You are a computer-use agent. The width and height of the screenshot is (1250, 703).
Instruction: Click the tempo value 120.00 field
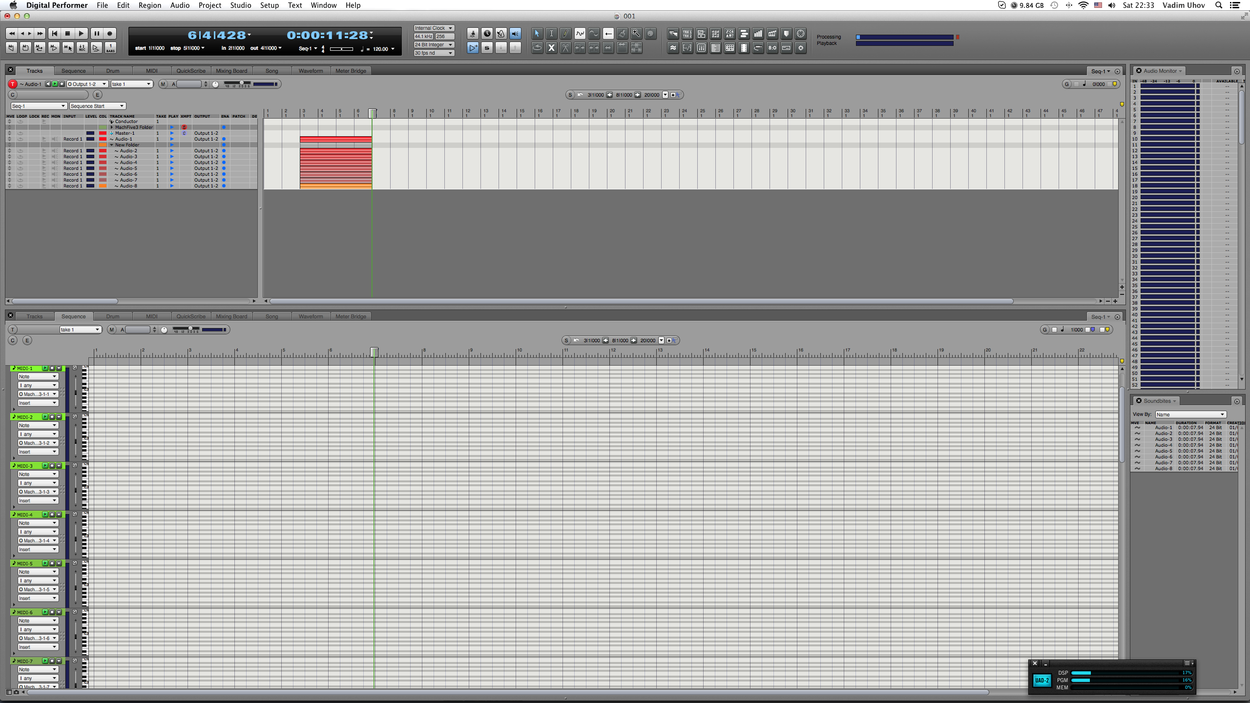pyautogui.click(x=380, y=49)
